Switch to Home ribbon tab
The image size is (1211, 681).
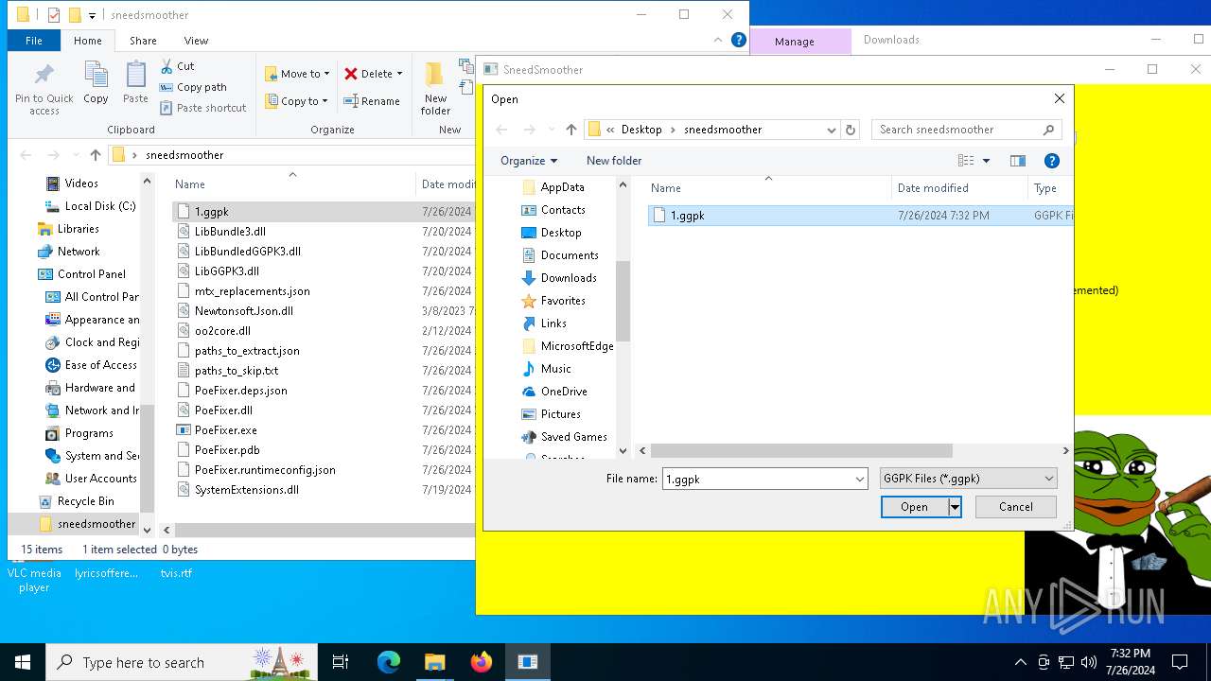(x=87, y=41)
